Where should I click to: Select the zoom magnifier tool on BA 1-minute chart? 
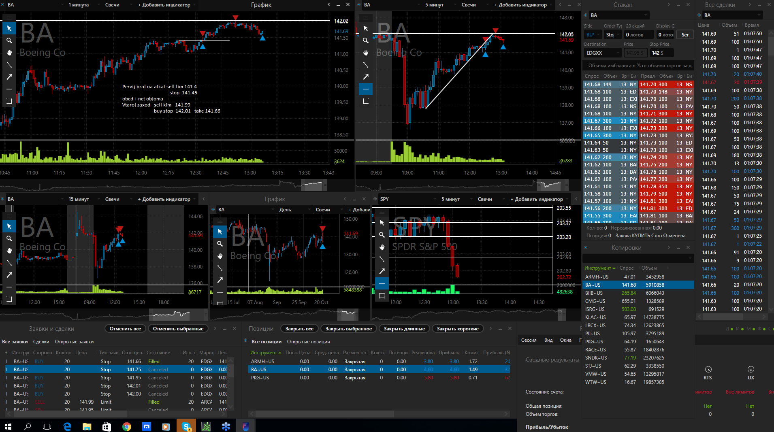(9, 40)
